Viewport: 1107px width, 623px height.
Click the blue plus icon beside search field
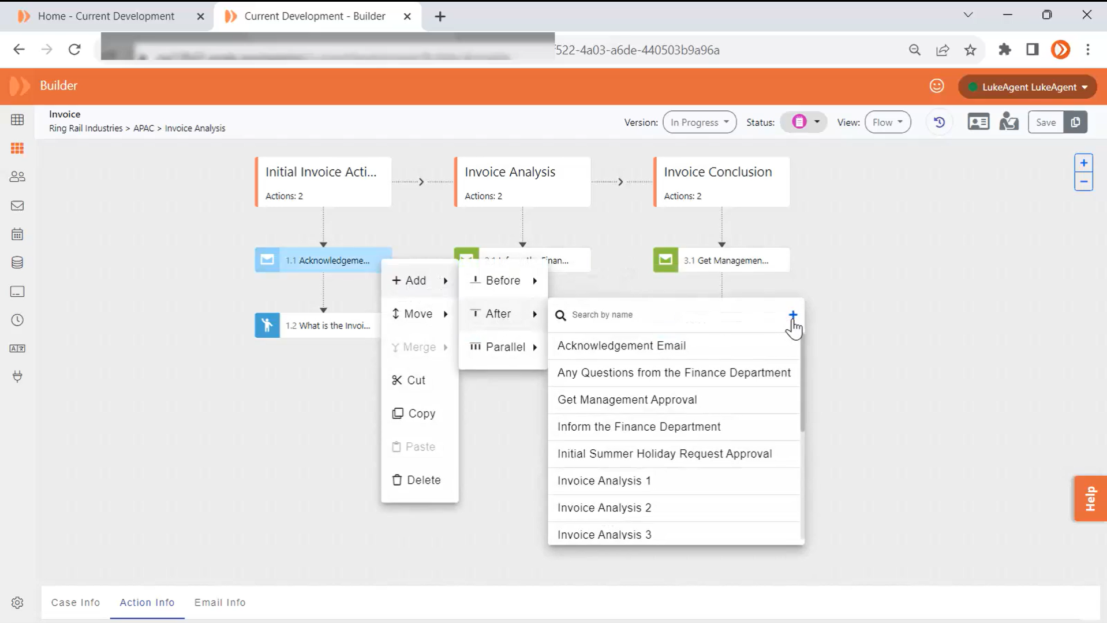click(792, 315)
